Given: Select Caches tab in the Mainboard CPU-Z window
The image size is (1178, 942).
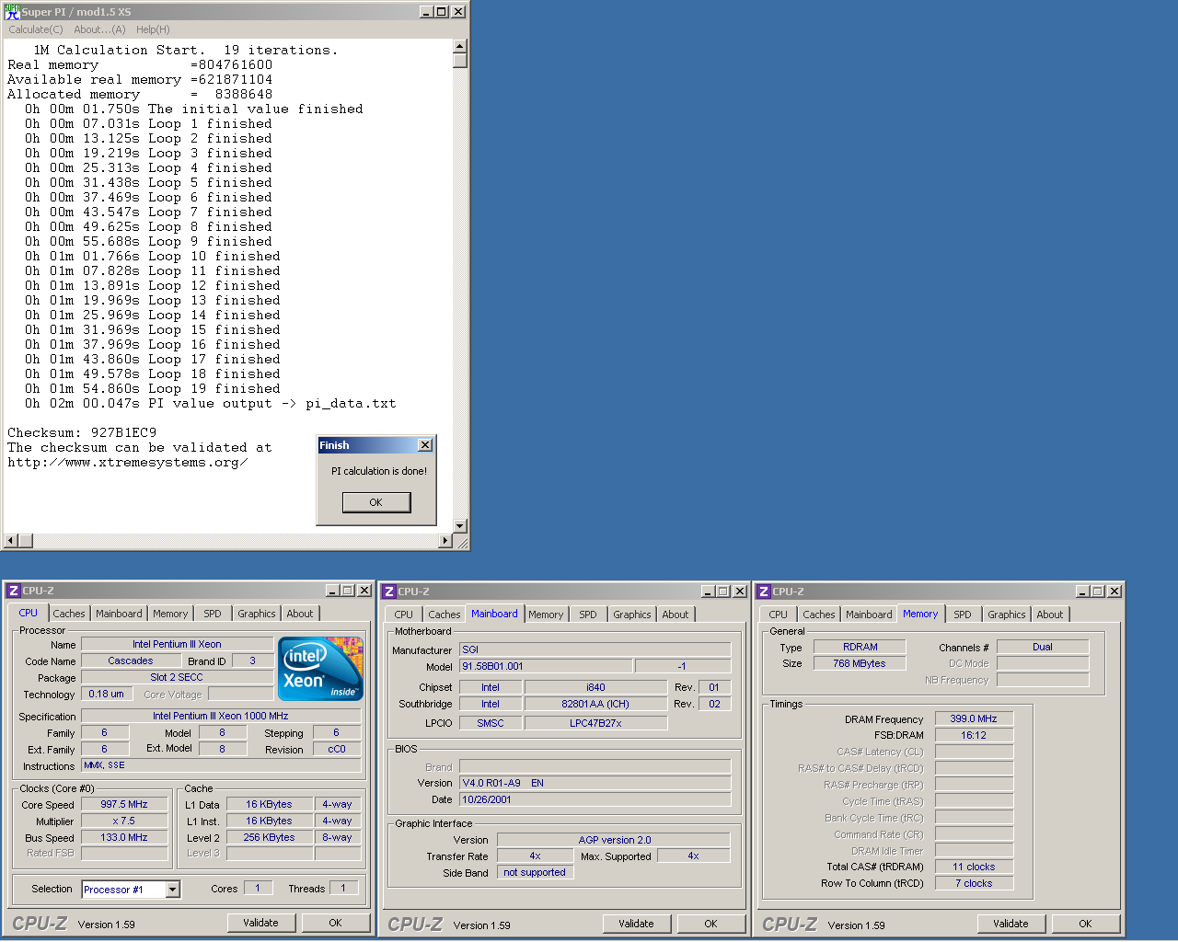Looking at the screenshot, I should (445, 615).
